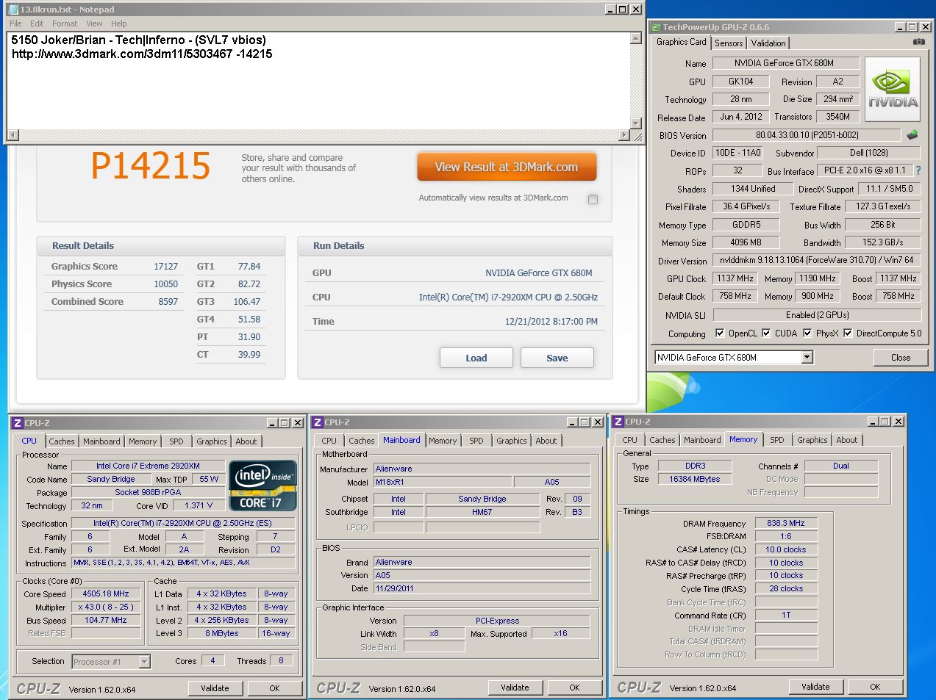Click the Multiplier x 43.0 value

[x=107, y=607]
